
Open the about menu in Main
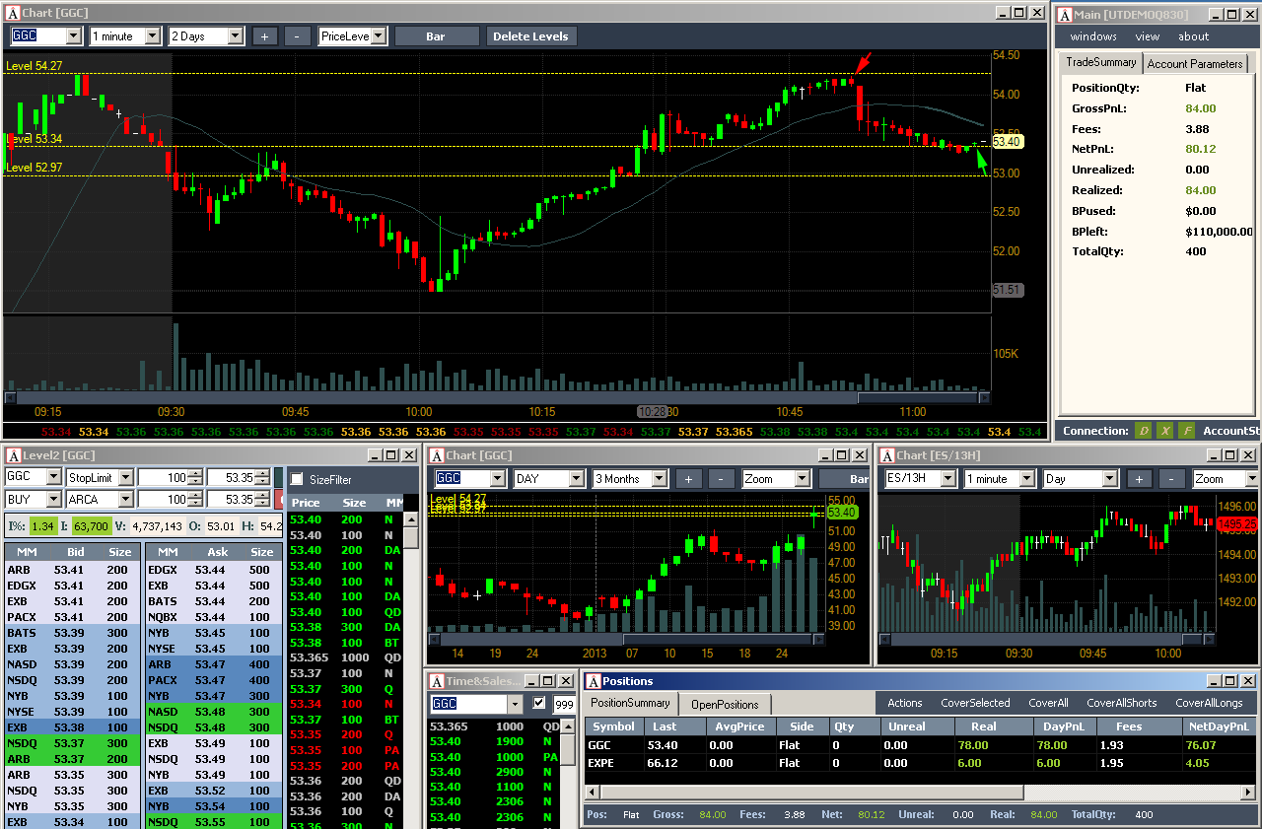[1193, 36]
